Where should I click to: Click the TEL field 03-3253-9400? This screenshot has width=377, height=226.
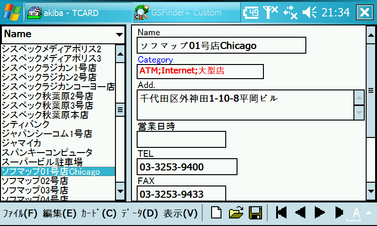pos(187,167)
